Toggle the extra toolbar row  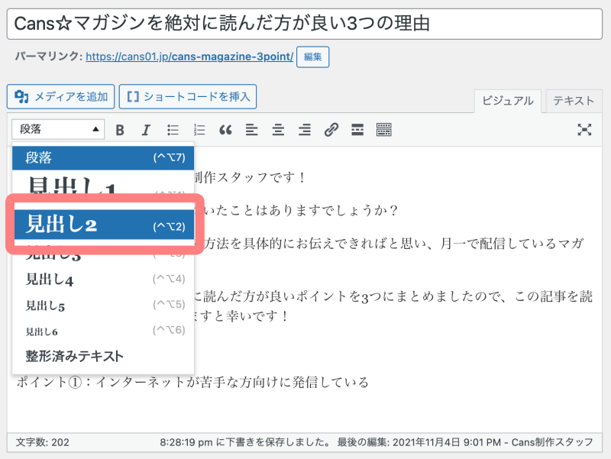(383, 130)
